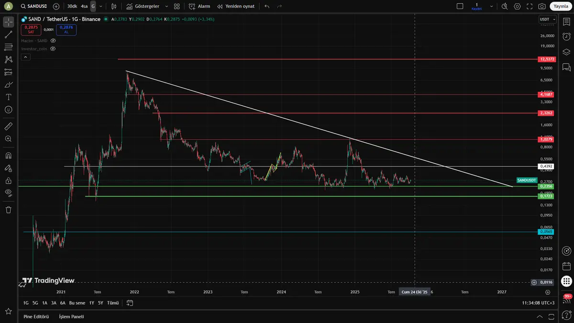The height and width of the screenshot is (323, 574).
Task: Open chart settings hexagon icon
Action: [x=517, y=6]
